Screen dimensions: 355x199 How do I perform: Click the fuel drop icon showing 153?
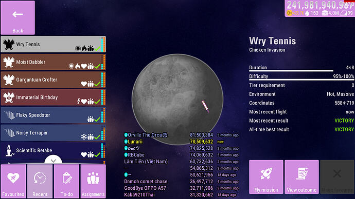[307, 13]
